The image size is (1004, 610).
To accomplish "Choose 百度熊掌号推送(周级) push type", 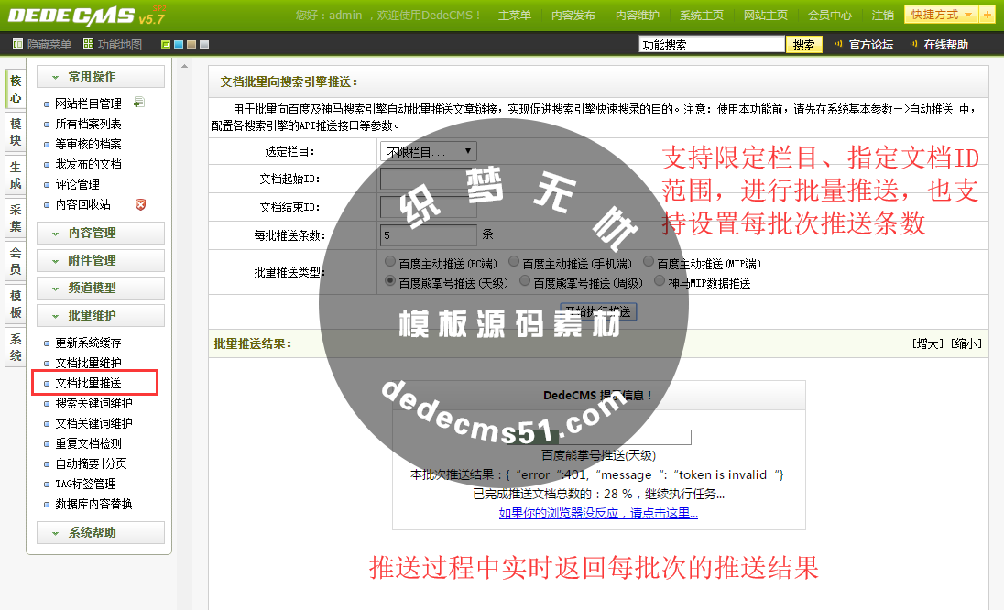I will coord(524,280).
